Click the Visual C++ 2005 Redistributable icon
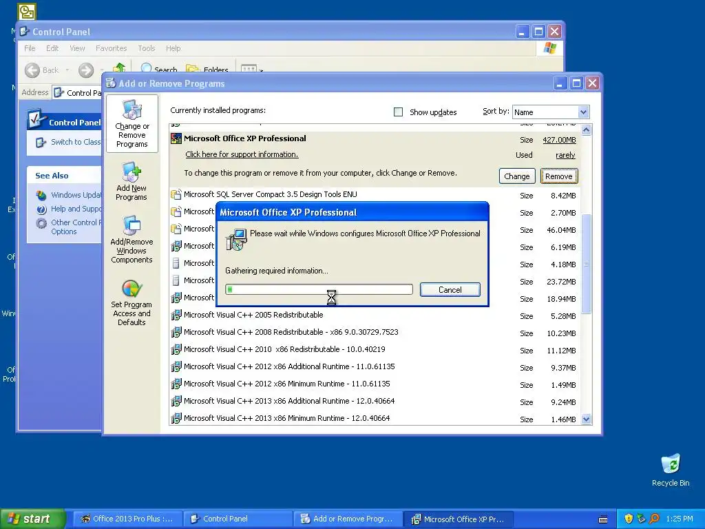The width and height of the screenshot is (705, 529). (176, 315)
